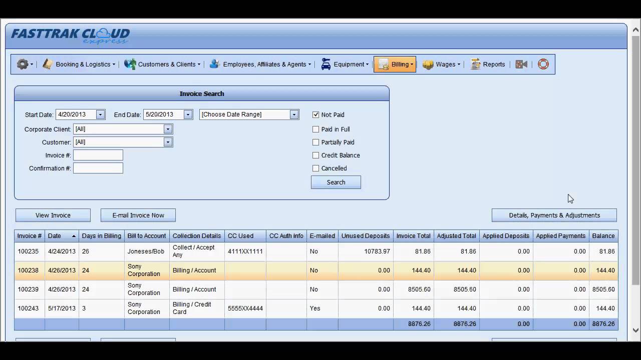Click into the Invoice # field

coord(98,155)
